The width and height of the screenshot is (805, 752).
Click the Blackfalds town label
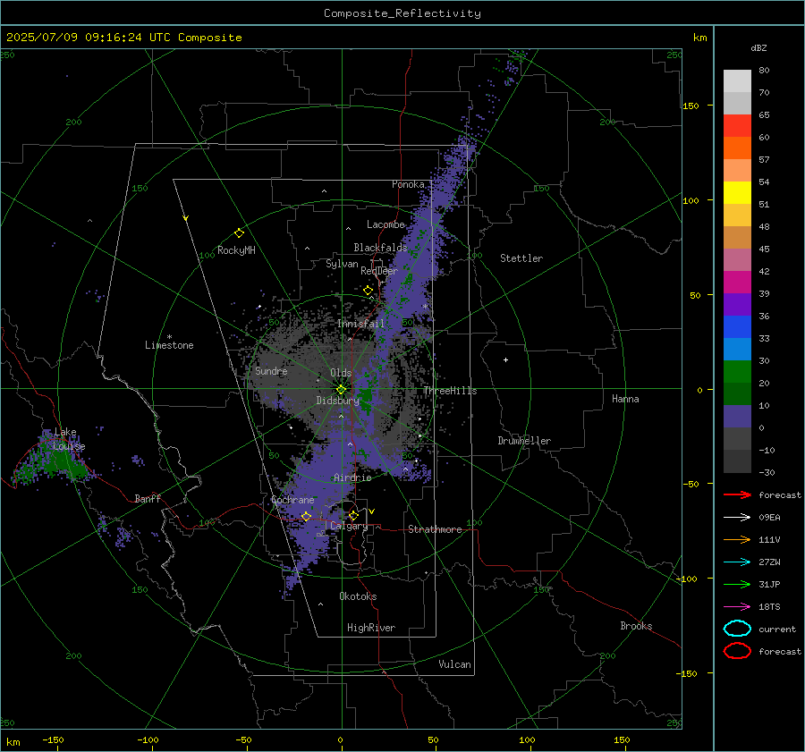pos(380,248)
